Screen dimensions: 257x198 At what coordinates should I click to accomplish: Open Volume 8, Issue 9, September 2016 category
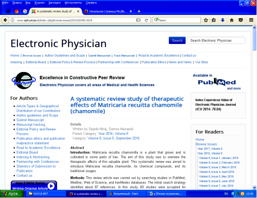(113, 138)
